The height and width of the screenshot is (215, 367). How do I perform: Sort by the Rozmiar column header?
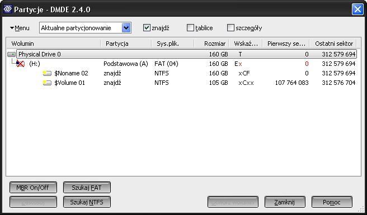tap(211, 44)
